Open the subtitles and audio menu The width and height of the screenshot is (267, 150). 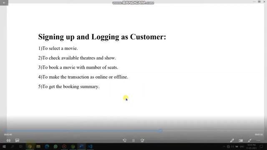tap(17, 140)
